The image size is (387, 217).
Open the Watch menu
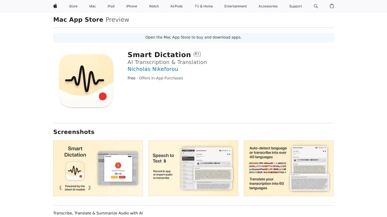[154, 6]
